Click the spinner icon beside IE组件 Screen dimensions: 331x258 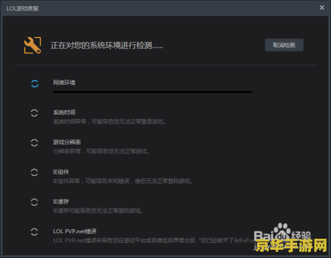(x=34, y=173)
